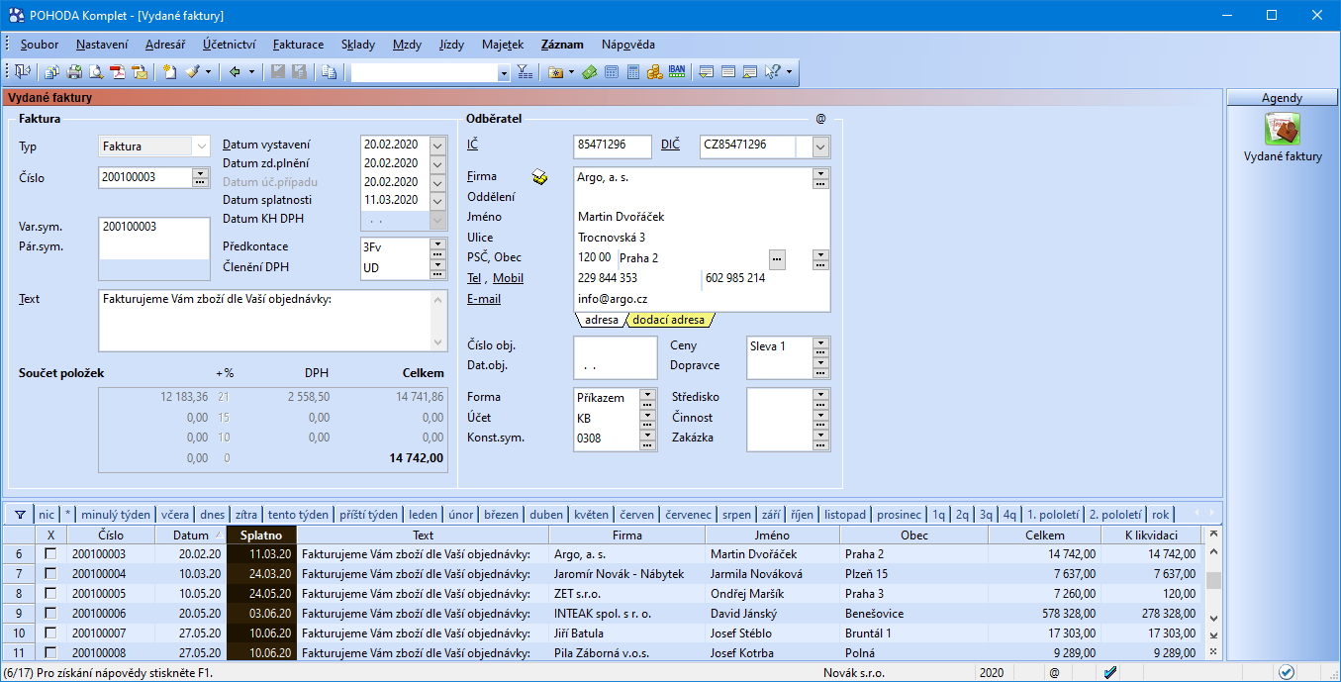Expand the Typ Faktura dropdown
This screenshot has width=1341, height=682.
coord(202,146)
